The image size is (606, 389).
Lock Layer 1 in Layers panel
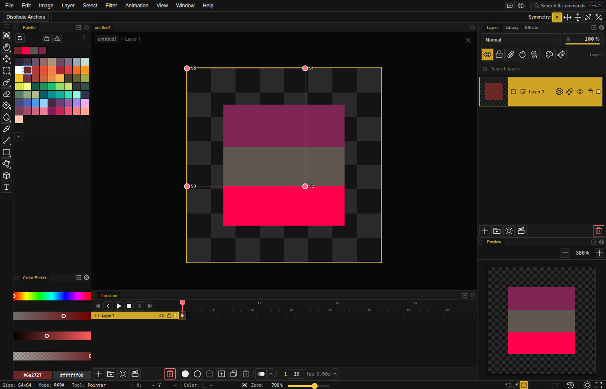590,92
